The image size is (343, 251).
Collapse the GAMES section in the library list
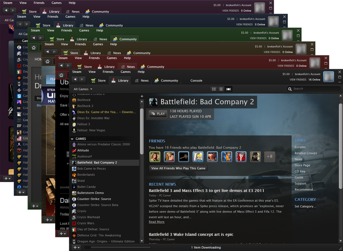[x=72, y=139]
